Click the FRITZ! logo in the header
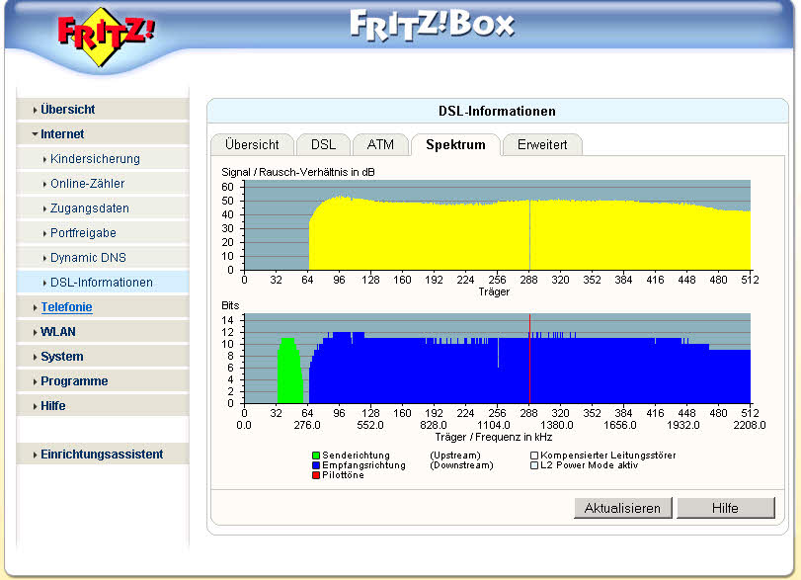Viewport: 801px width, 580px height. pos(106,37)
